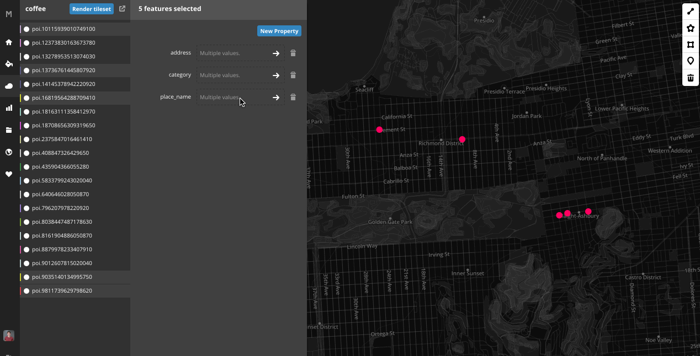This screenshot has width=700, height=356.
Task: Select the draw line tool on the map toolbar
Action: (690, 11)
